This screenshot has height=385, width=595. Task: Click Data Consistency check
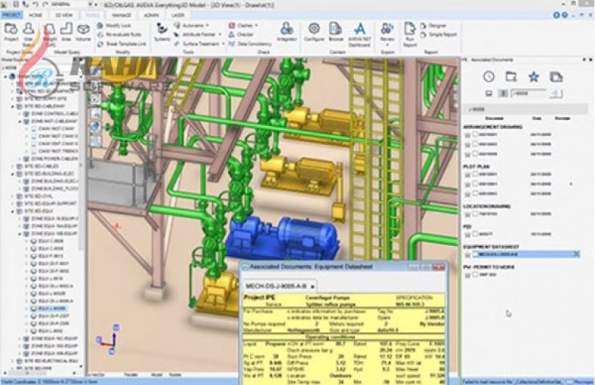pos(250,44)
